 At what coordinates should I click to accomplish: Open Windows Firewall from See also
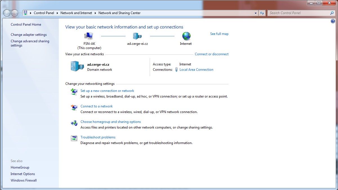tap(24, 180)
